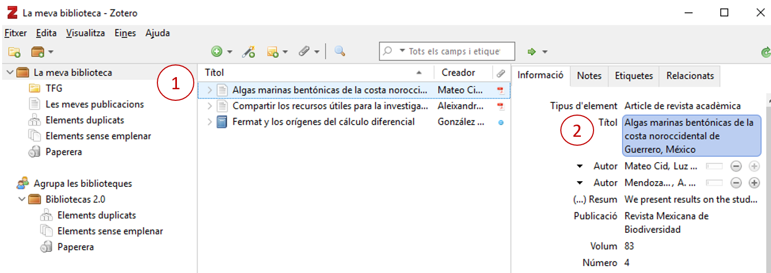Sort by Títol column header
Viewport: 771px width, 273px height.
point(316,72)
